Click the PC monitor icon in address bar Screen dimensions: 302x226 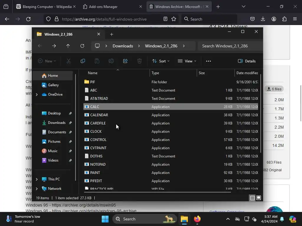tap(97, 46)
